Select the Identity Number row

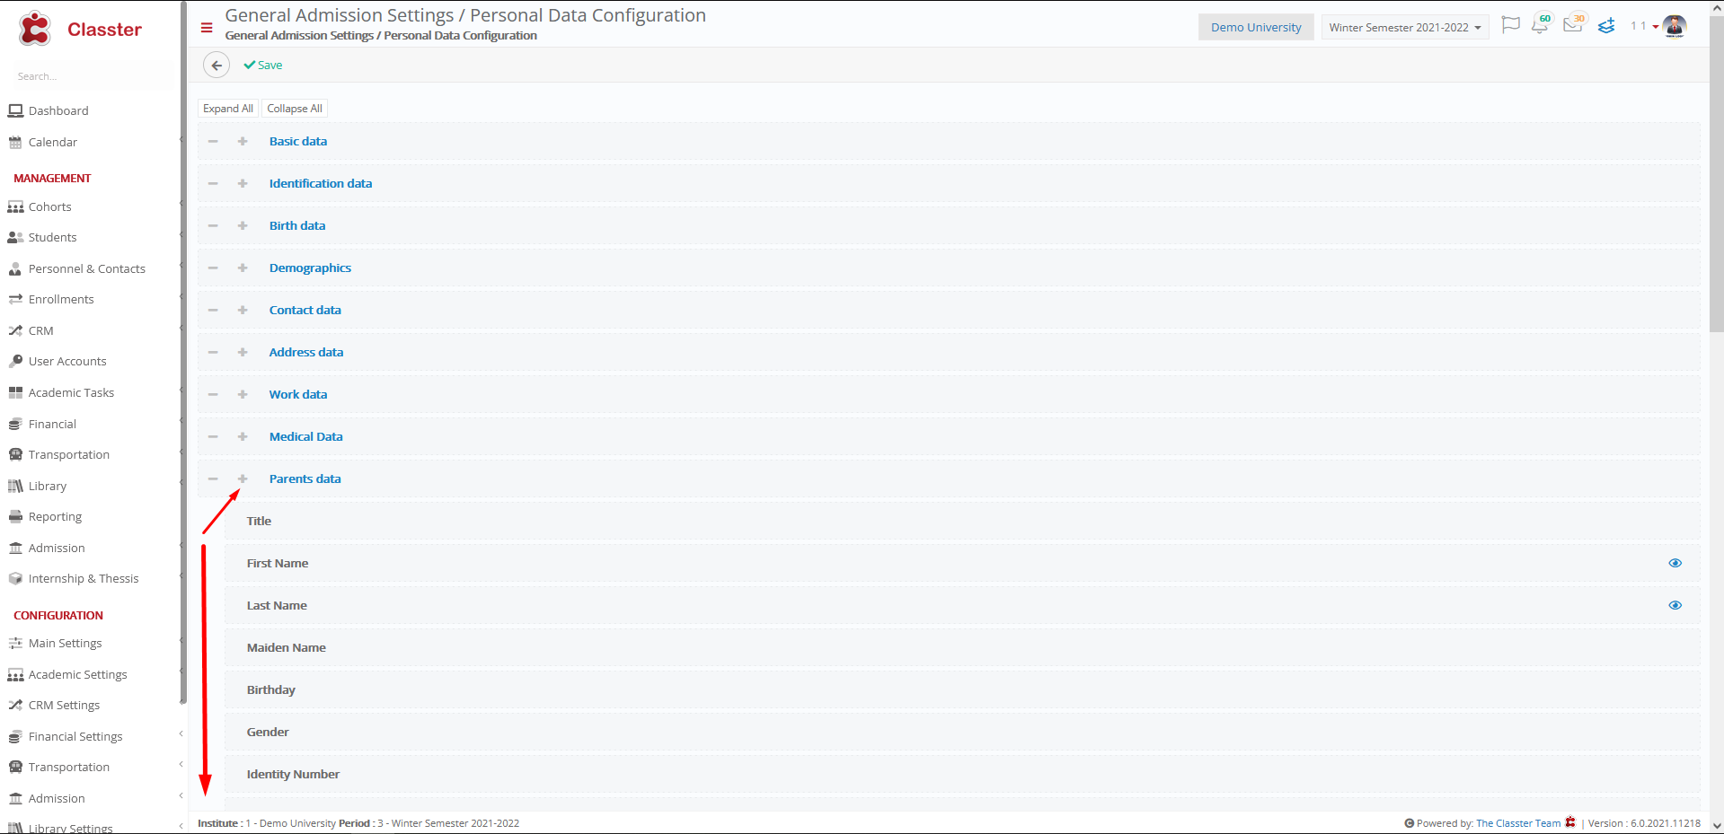tap(962, 774)
